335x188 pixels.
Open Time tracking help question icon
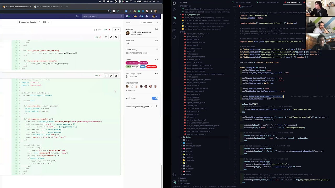157,49
